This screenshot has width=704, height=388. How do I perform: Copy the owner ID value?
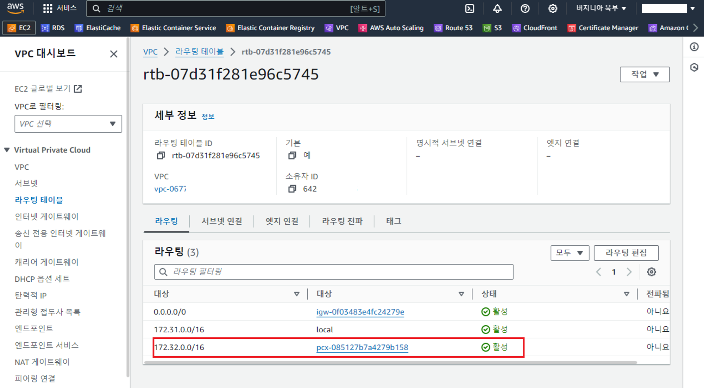(x=292, y=189)
